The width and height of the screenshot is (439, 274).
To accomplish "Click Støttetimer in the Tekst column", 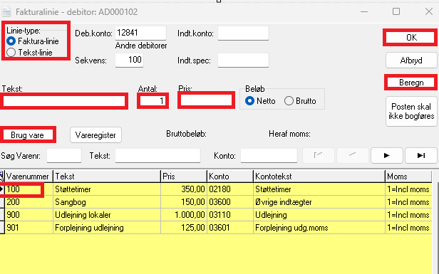I will click(x=107, y=189).
